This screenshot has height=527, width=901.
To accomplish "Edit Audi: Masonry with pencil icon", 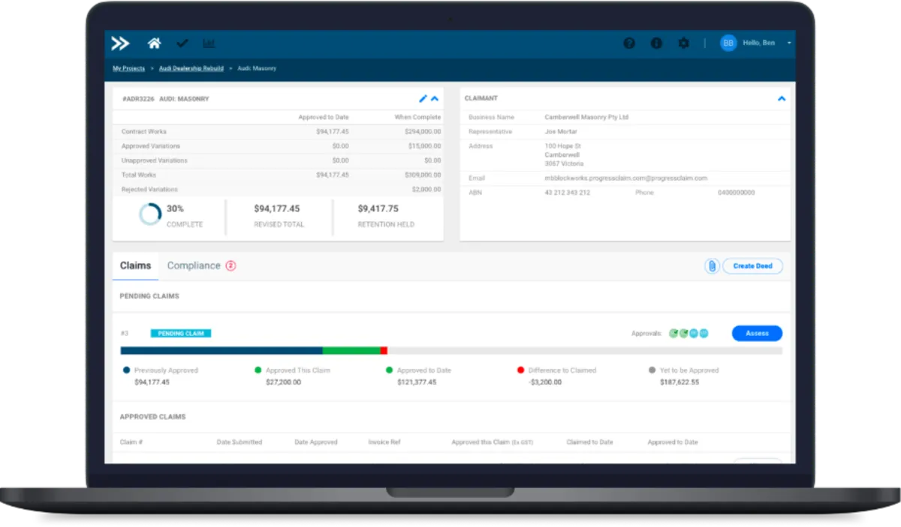I will (423, 98).
